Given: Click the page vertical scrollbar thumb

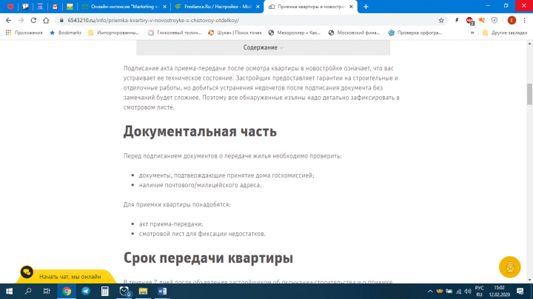Looking at the screenshot, I should 529,94.
